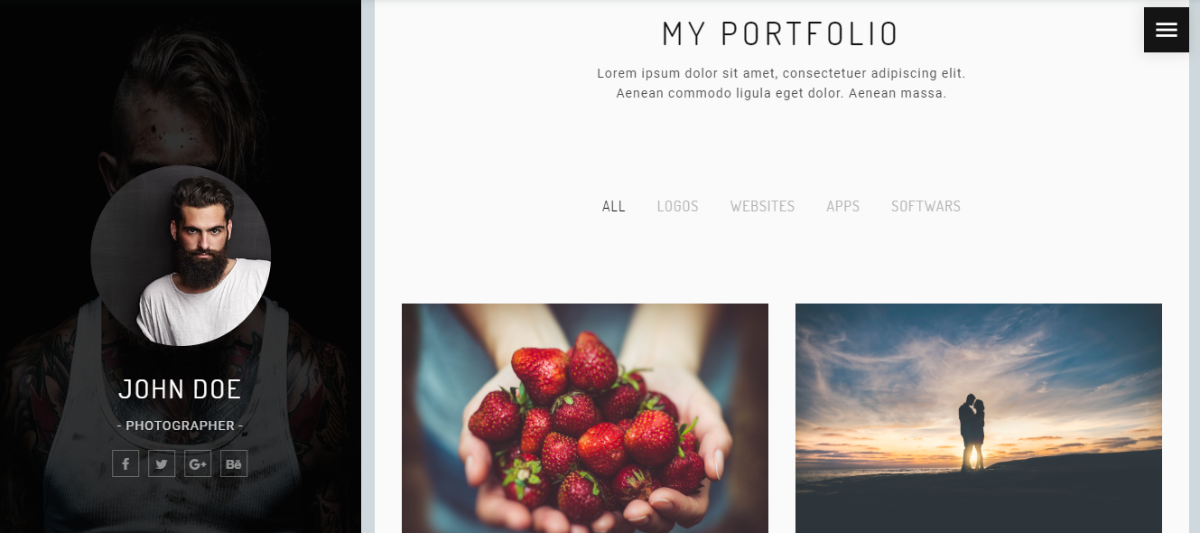The height and width of the screenshot is (533, 1200).
Task: Open the hamburger menu icon
Action: click(x=1166, y=30)
